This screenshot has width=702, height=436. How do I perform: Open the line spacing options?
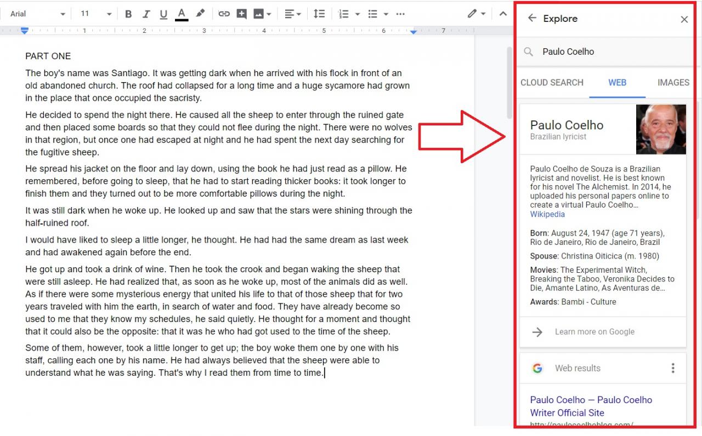319,14
